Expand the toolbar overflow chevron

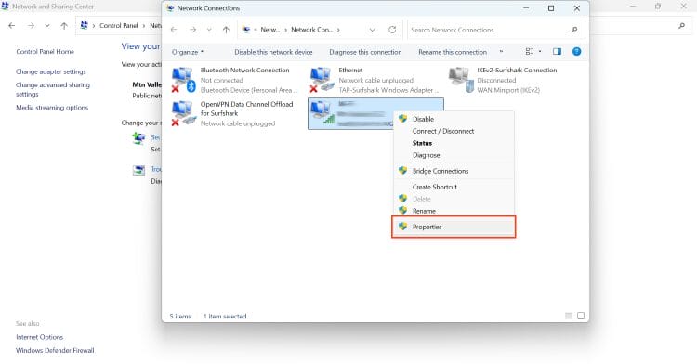[502, 51]
